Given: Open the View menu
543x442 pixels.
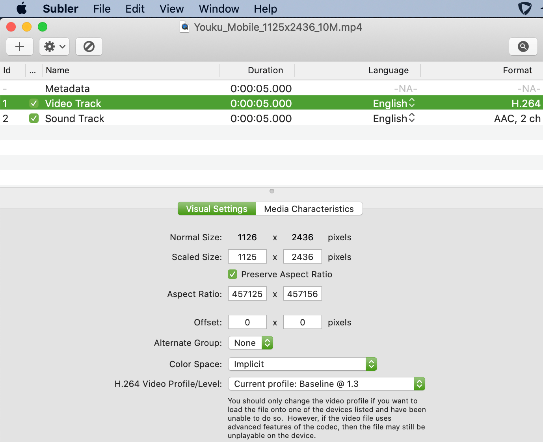Looking at the screenshot, I should (x=172, y=9).
